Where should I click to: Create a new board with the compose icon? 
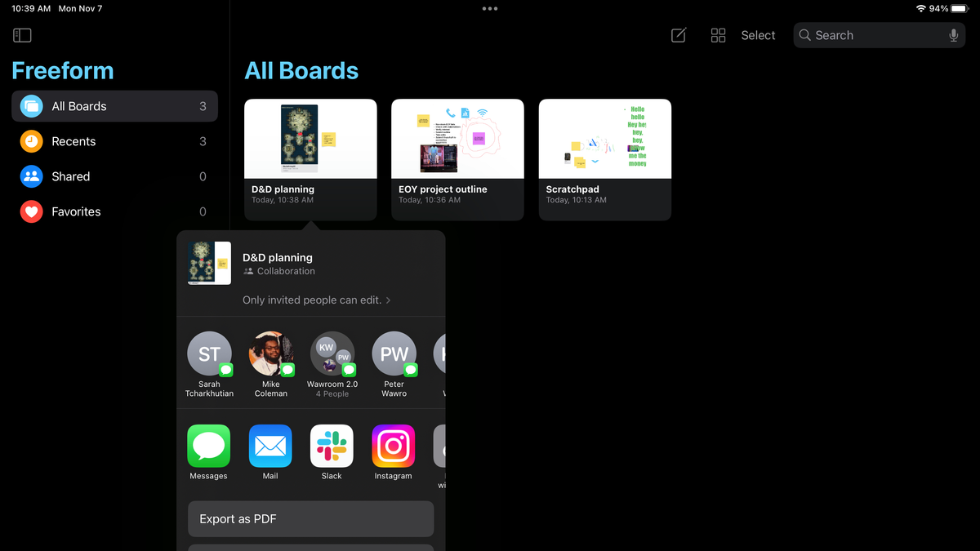[679, 35]
